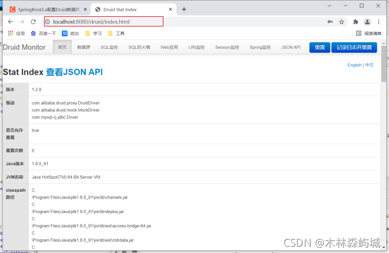Open the JSON API navigation tab
Screen dimensions: 389x253
click(x=291, y=47)
